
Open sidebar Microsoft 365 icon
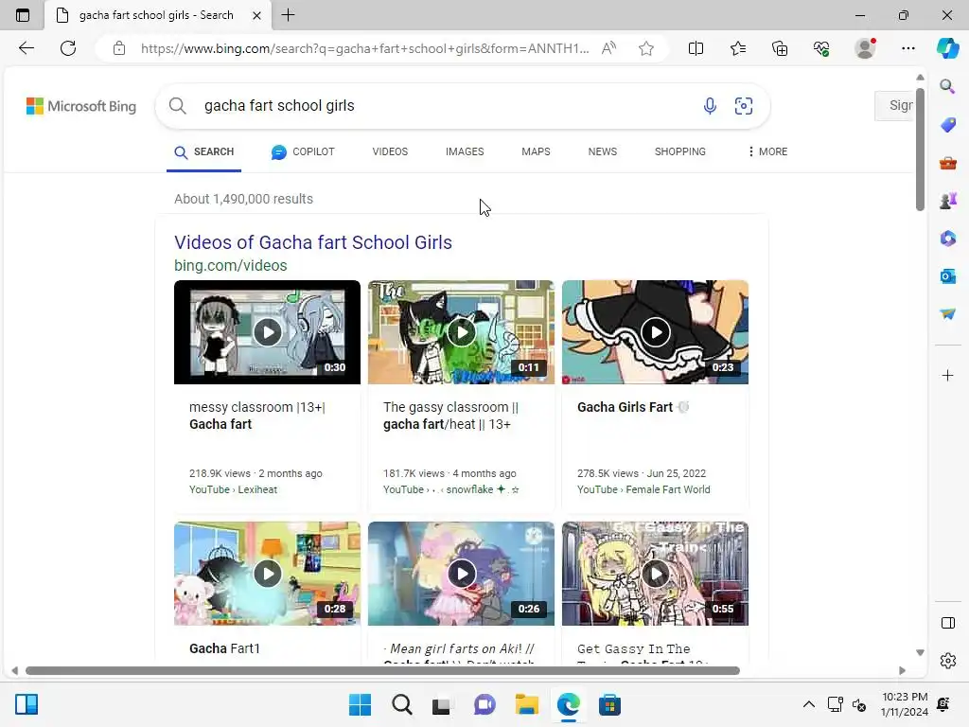pos(947,239)
